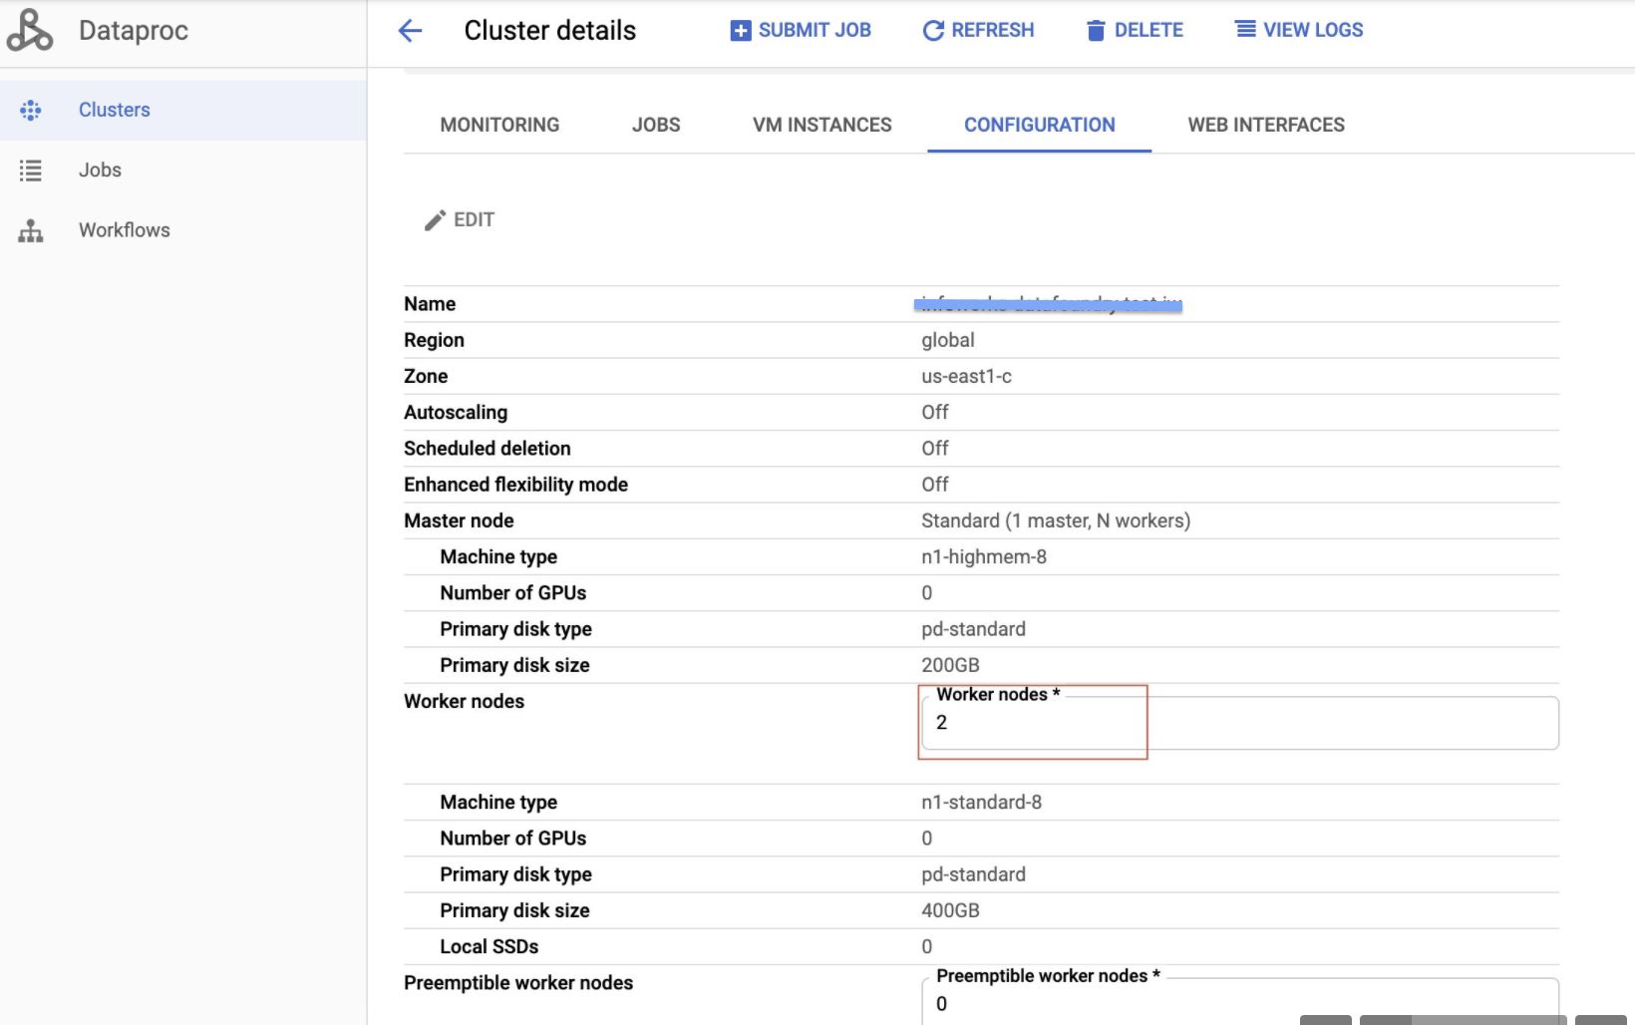The image size is (1639, 1025).
Task: Click the Local SSDs value '0'
Action: point(927,945)
